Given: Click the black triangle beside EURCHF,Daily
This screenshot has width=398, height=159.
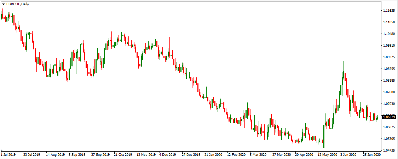Looking at the screenshot, I should 3,4.
